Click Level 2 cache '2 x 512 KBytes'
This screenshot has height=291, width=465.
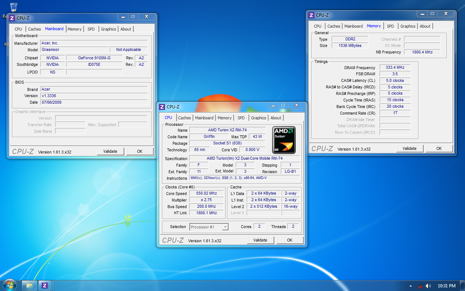click(x=264, y=207)
